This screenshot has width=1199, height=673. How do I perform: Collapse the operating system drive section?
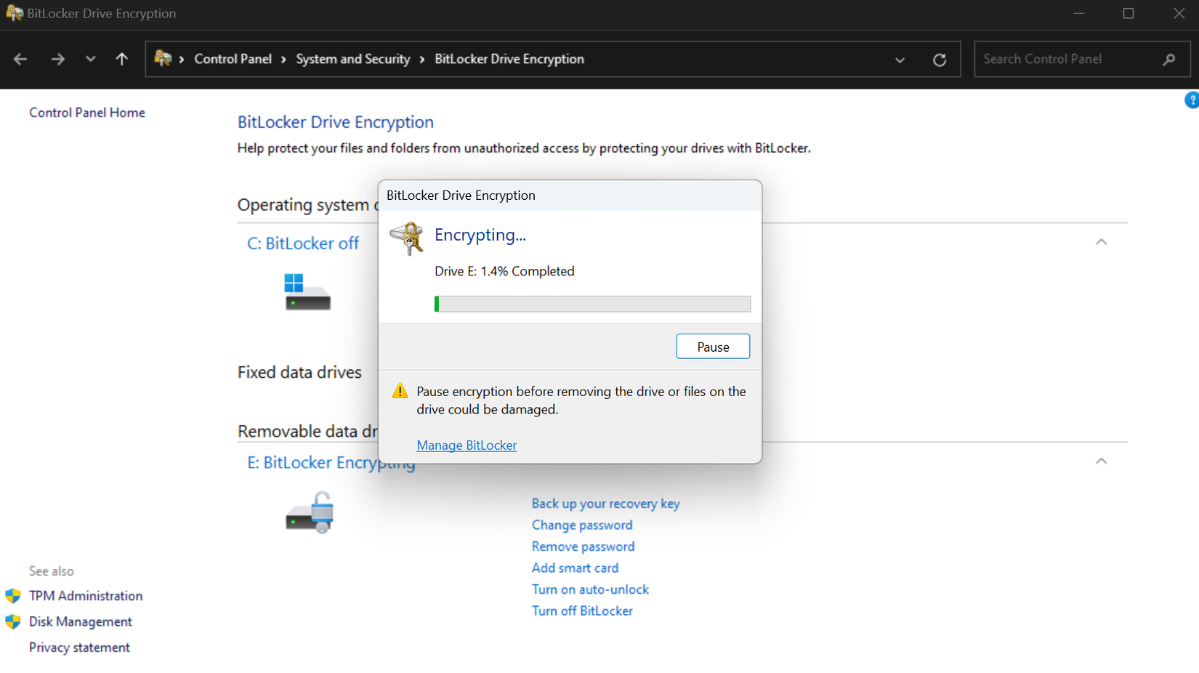pyautogui.click(x=1102, y=241)
